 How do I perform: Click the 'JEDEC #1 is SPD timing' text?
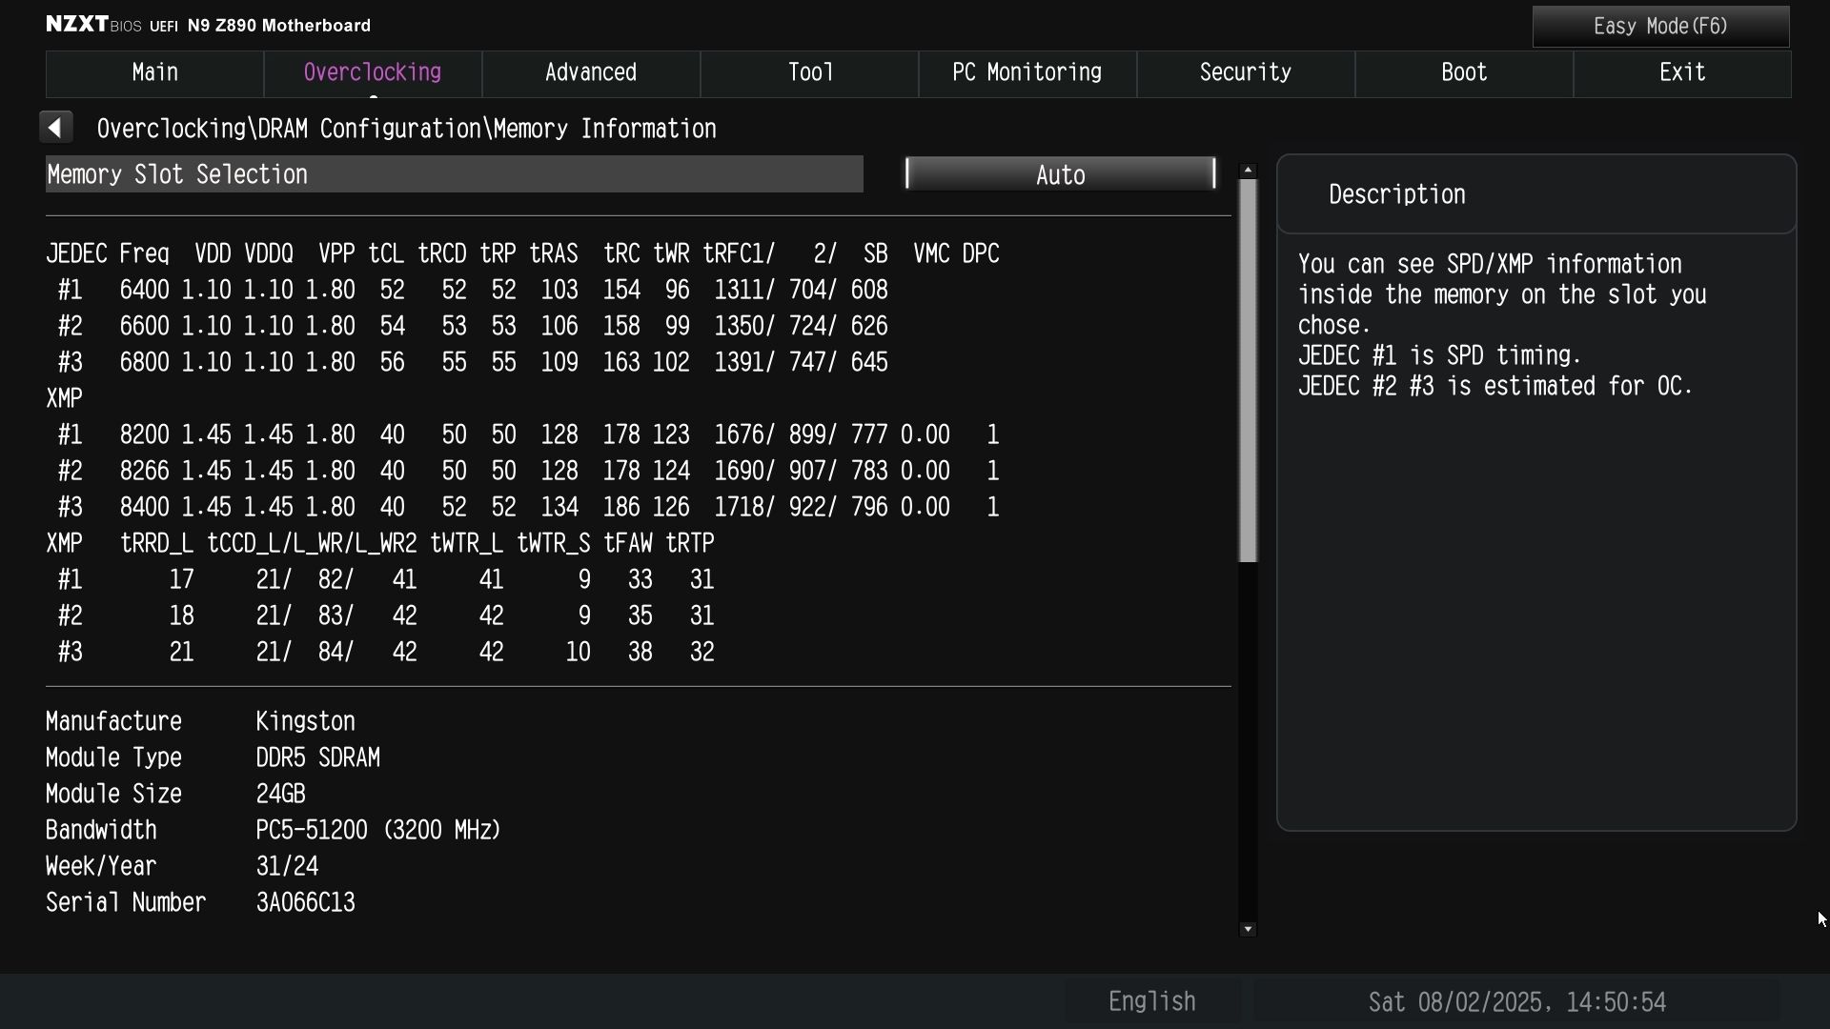click(x=1439, y=355)
